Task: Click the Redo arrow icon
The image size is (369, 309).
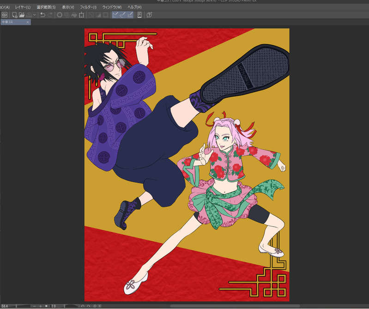Action: click(x=50, y=15)
